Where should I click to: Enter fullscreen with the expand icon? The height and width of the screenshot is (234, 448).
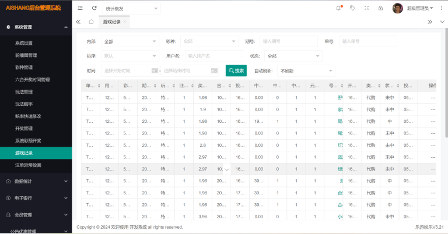pos(366,8)
